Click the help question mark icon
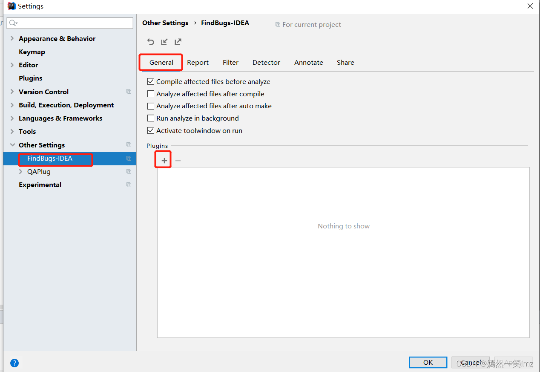 point(14,363)
